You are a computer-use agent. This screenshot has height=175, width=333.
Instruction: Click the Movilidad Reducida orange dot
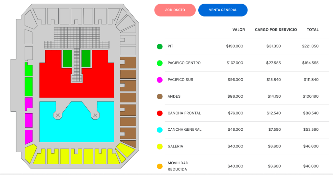click(160, 166)
